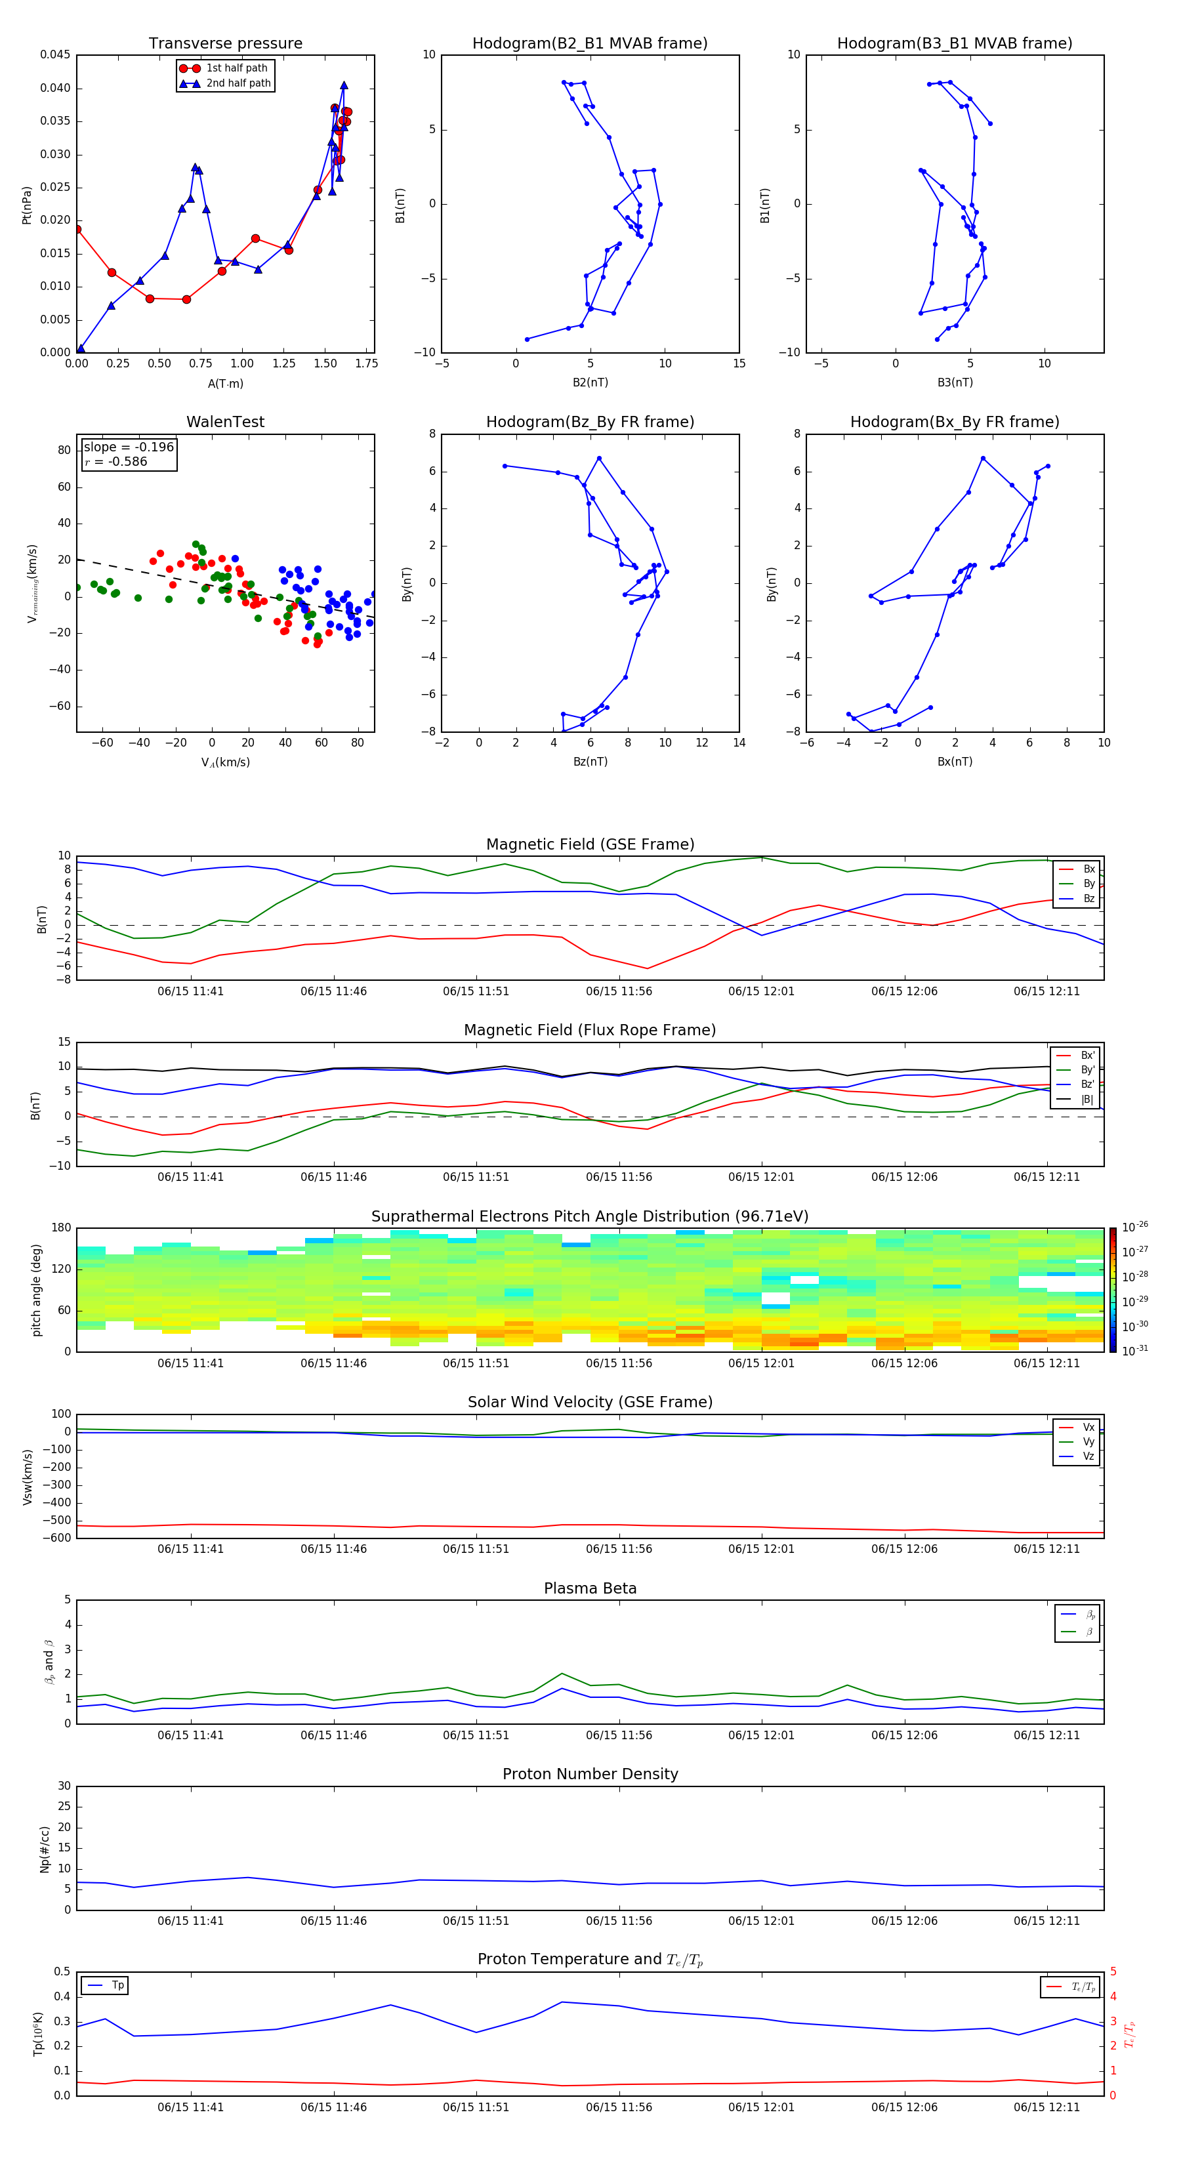Click the 'Solar Wind Velocity (GSE Frame)' title
Image resolution: width=1181 pixels, height=2165 pixels.
[590, 1402]
